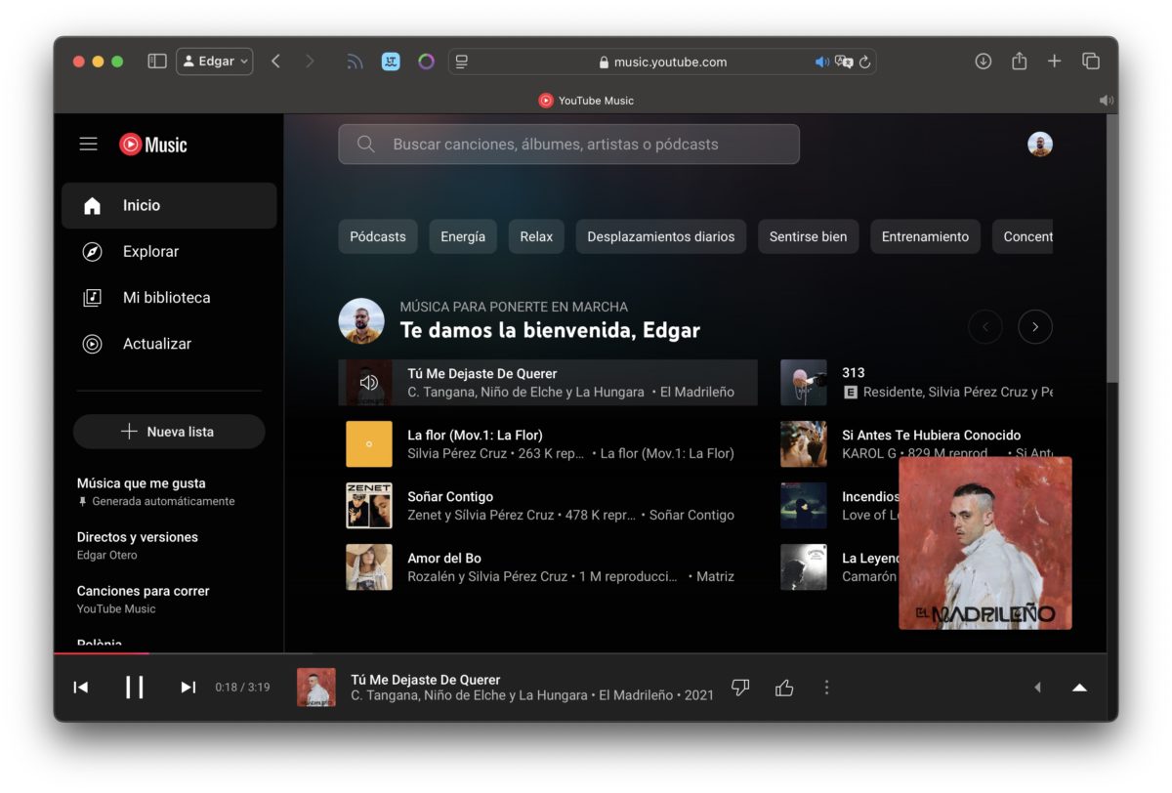
Task: Play Soñar Contigo thumbnail
Action: coord(369,506)
